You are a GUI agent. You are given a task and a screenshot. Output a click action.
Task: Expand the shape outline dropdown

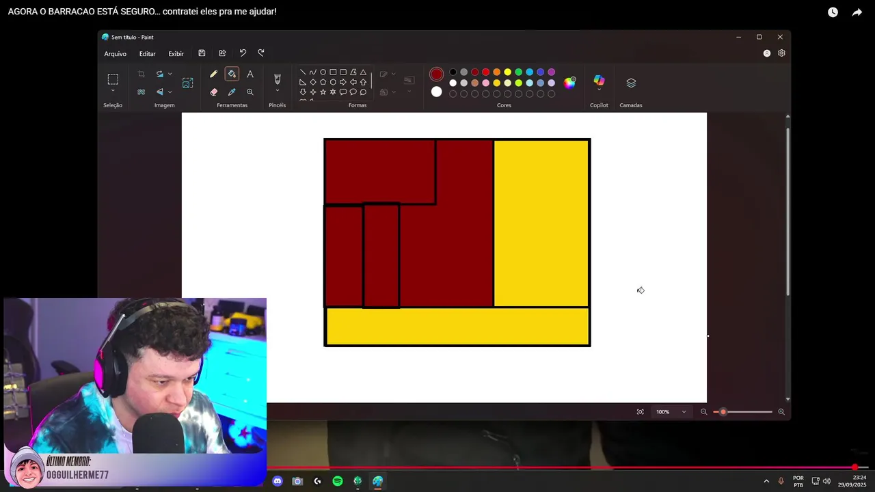tap(393, 74)
